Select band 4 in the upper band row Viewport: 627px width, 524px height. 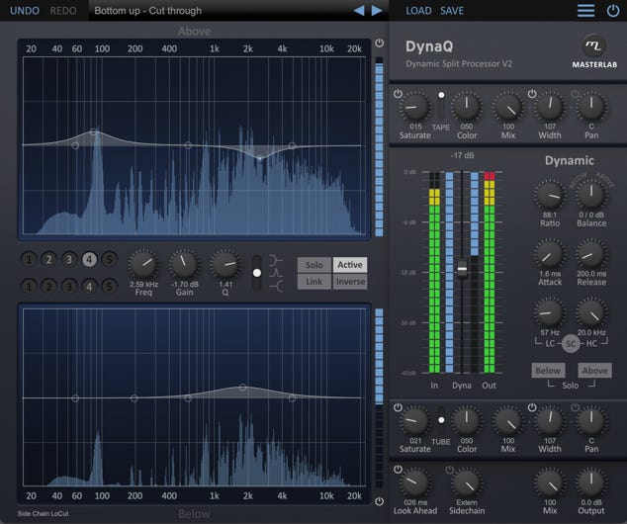(x=90, y=259)
